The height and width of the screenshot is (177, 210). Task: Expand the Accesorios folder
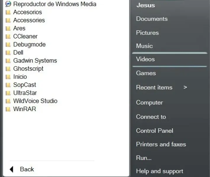click(28, 12)
